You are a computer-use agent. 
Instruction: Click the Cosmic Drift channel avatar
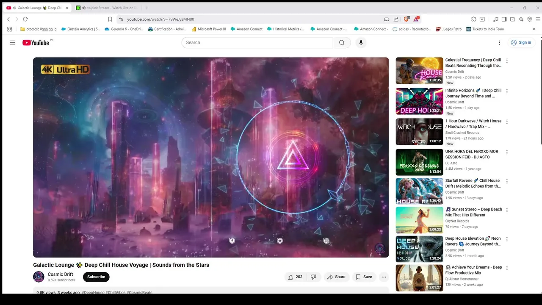click(x=39, y=277)
